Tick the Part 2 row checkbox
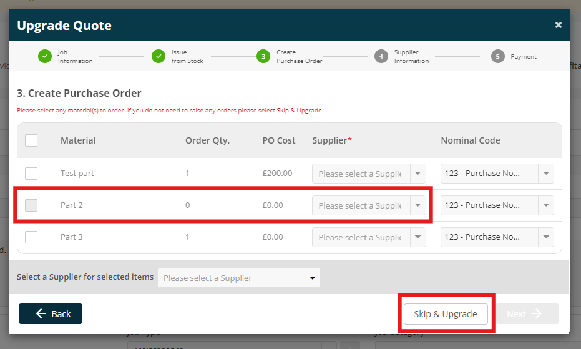 click(31, 205)
